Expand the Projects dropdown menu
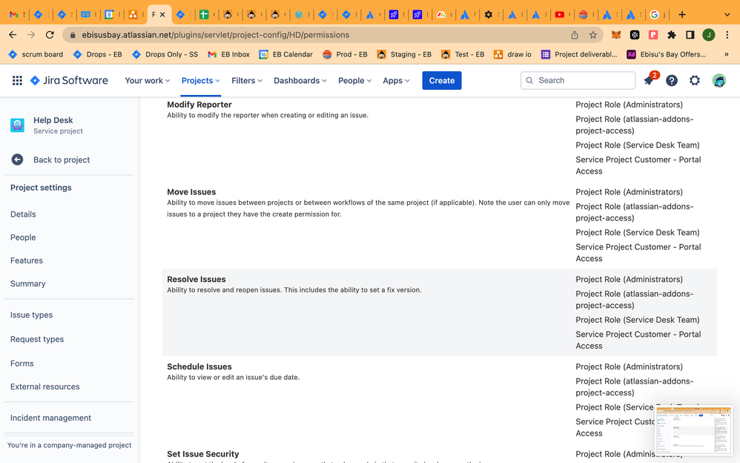The image size is (740, 463). (x=201, y=80)
